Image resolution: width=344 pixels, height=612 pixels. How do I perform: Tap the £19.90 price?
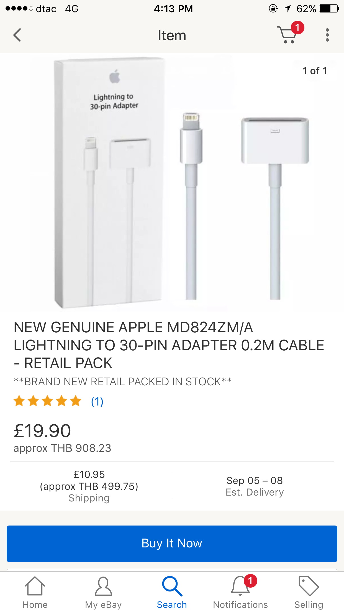42,431
